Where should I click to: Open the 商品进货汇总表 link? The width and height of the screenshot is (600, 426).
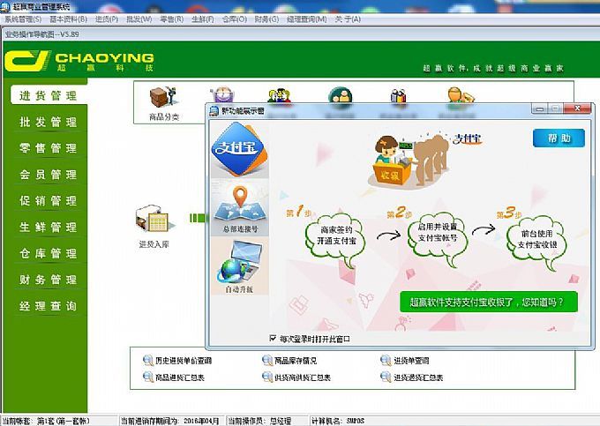click(x=179, y=377)
